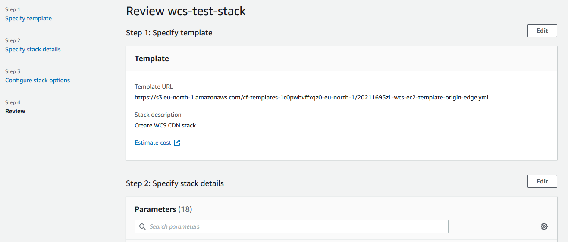Viewport: 568px width, 242px height.
Task: Navigate to the Specify stack details step
Action: click(x=33, y=49)
